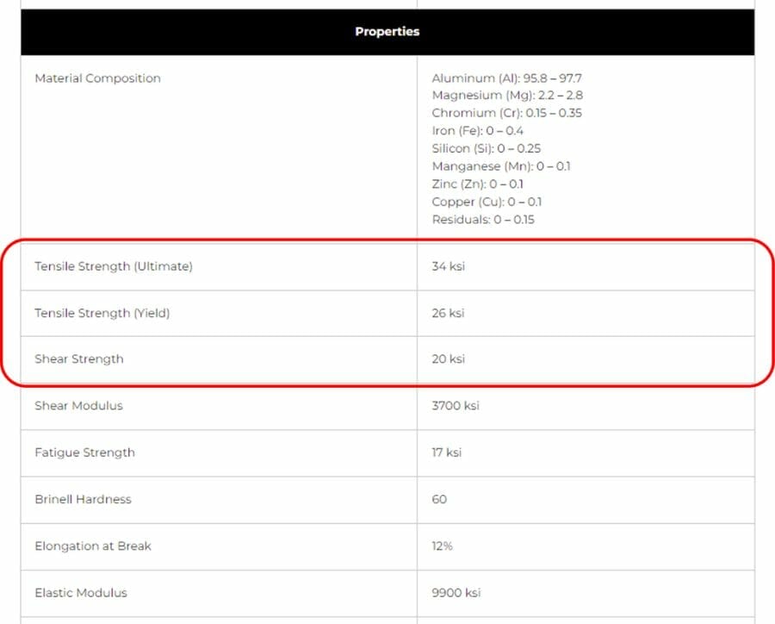
Task: Click the Aluminum (Al) composition line
Action: pos(506,78)
